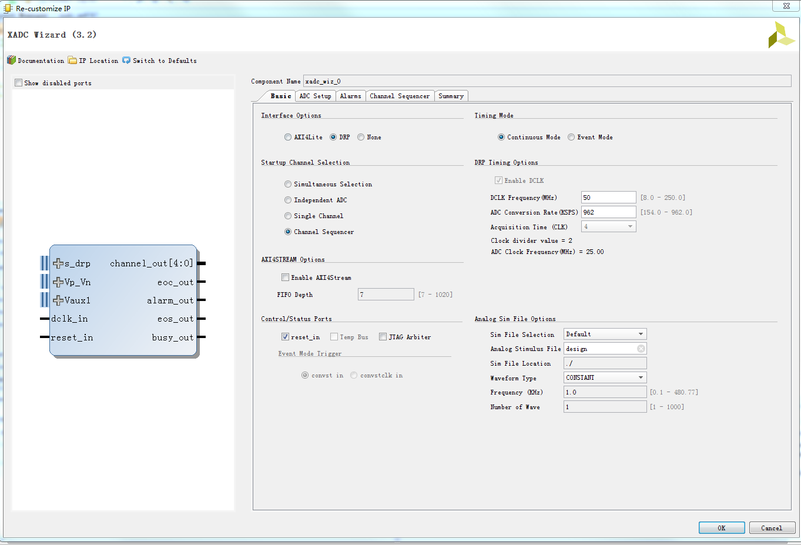Select the convstclk in radio option
This screenshot has height=545, width=801.
(x=354, y=375)
